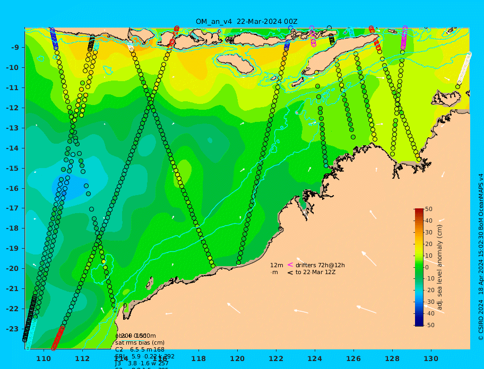Click latitude axis label -9
Image resolution: width=484 pixels, height=369 pixels.
click(x=15, y=48)
